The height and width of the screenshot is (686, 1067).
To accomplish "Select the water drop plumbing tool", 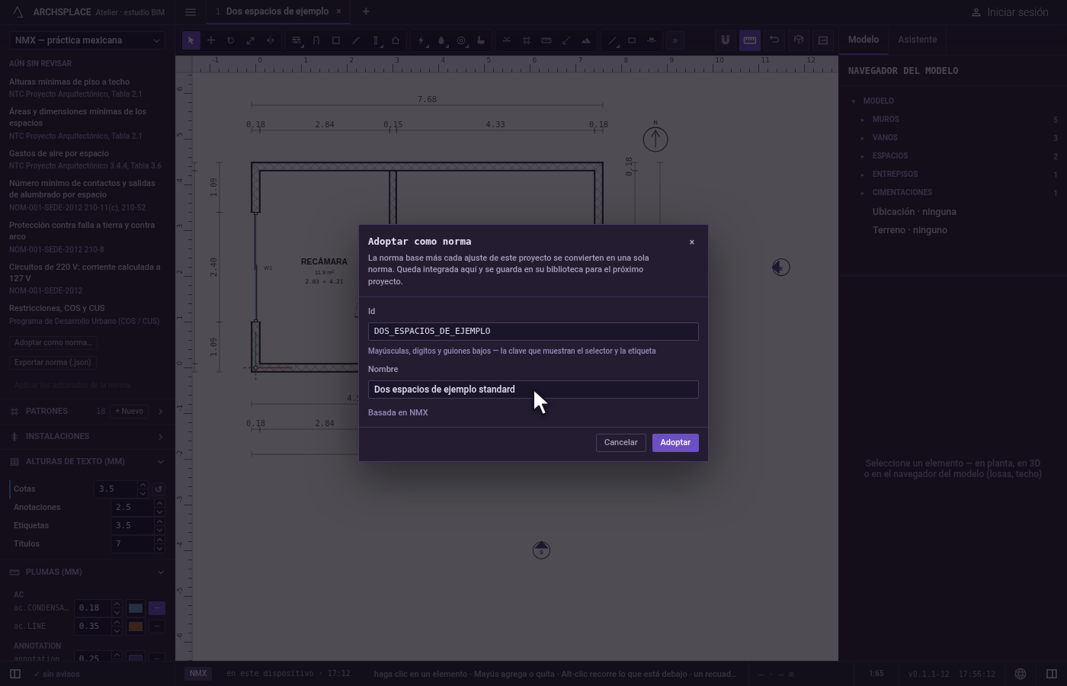I will (x=441, y=40).
